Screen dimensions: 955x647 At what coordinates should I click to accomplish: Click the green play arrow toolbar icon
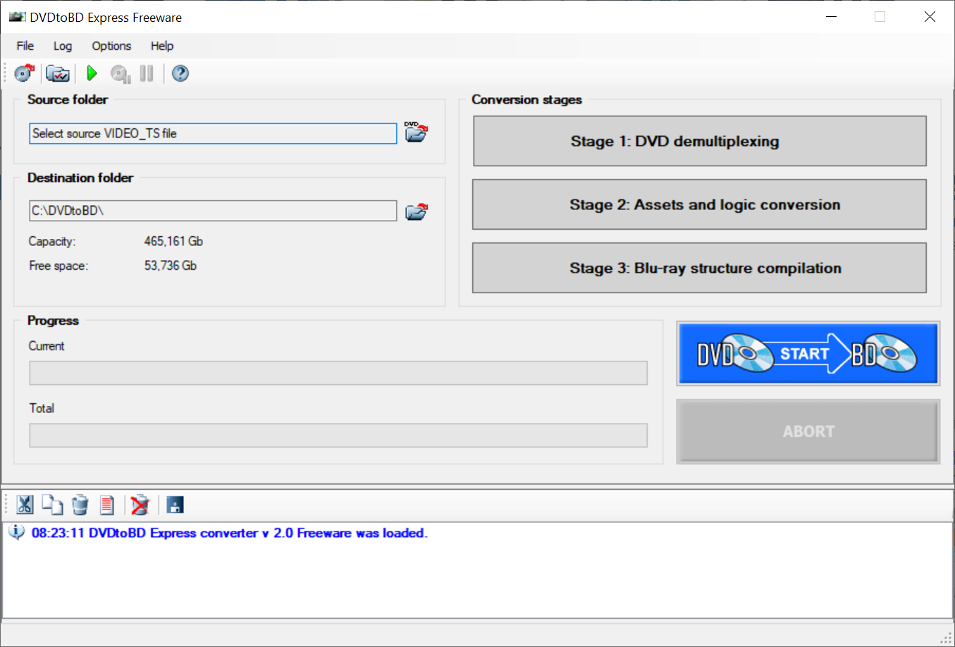pos(92,73)
